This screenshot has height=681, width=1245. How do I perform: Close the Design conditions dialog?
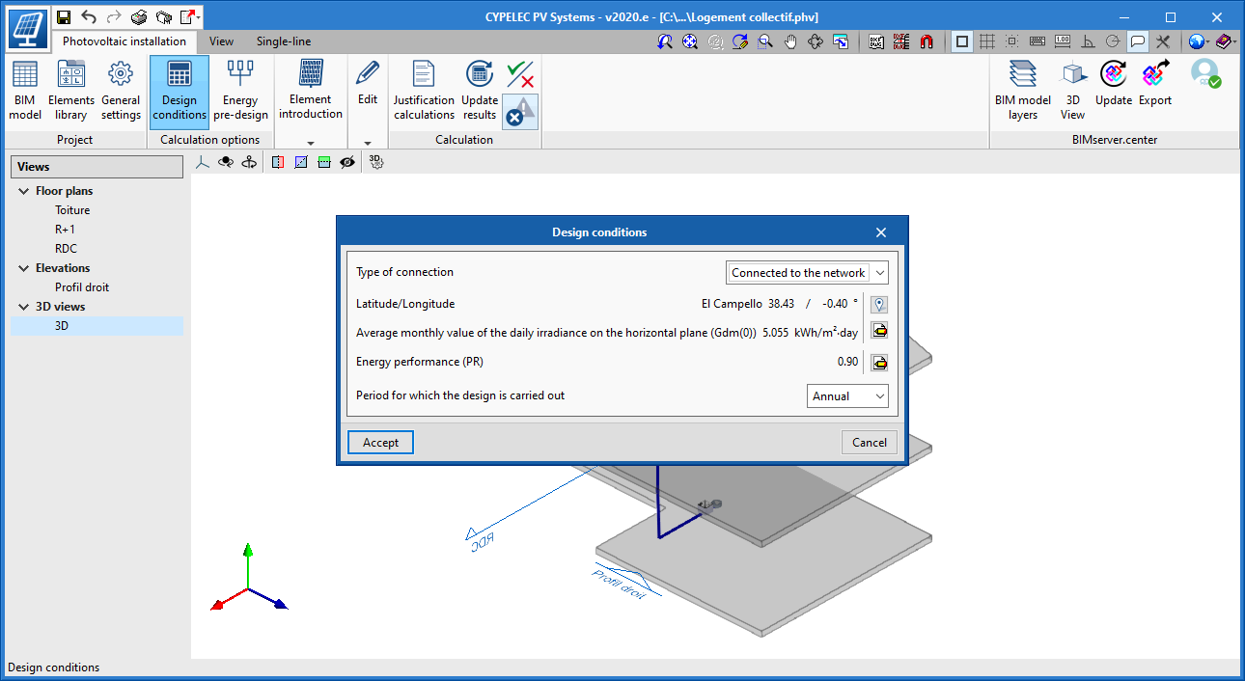pyautogui.click(x=880, y=232)
